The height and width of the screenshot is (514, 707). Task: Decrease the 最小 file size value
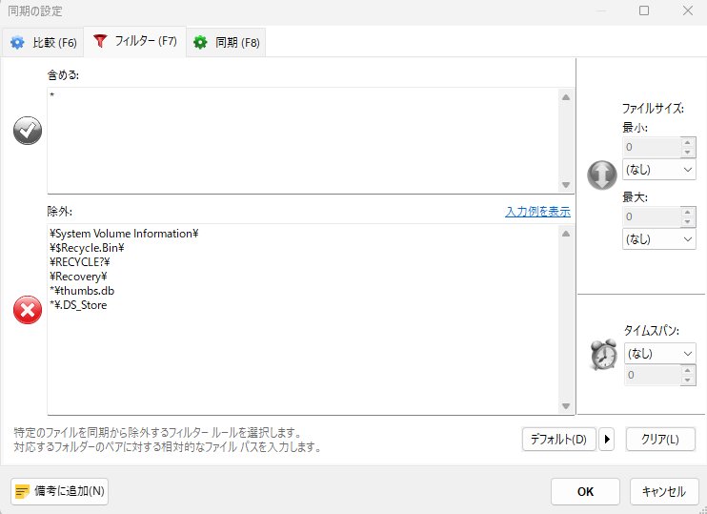click(688, 152)
